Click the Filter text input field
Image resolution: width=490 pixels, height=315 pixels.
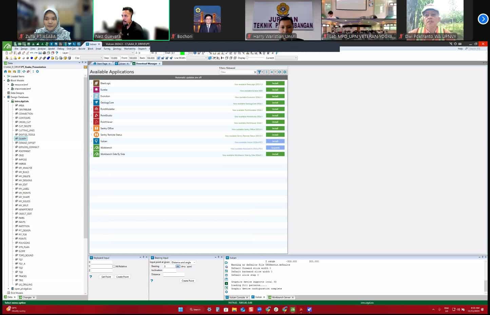coord(236,72)
